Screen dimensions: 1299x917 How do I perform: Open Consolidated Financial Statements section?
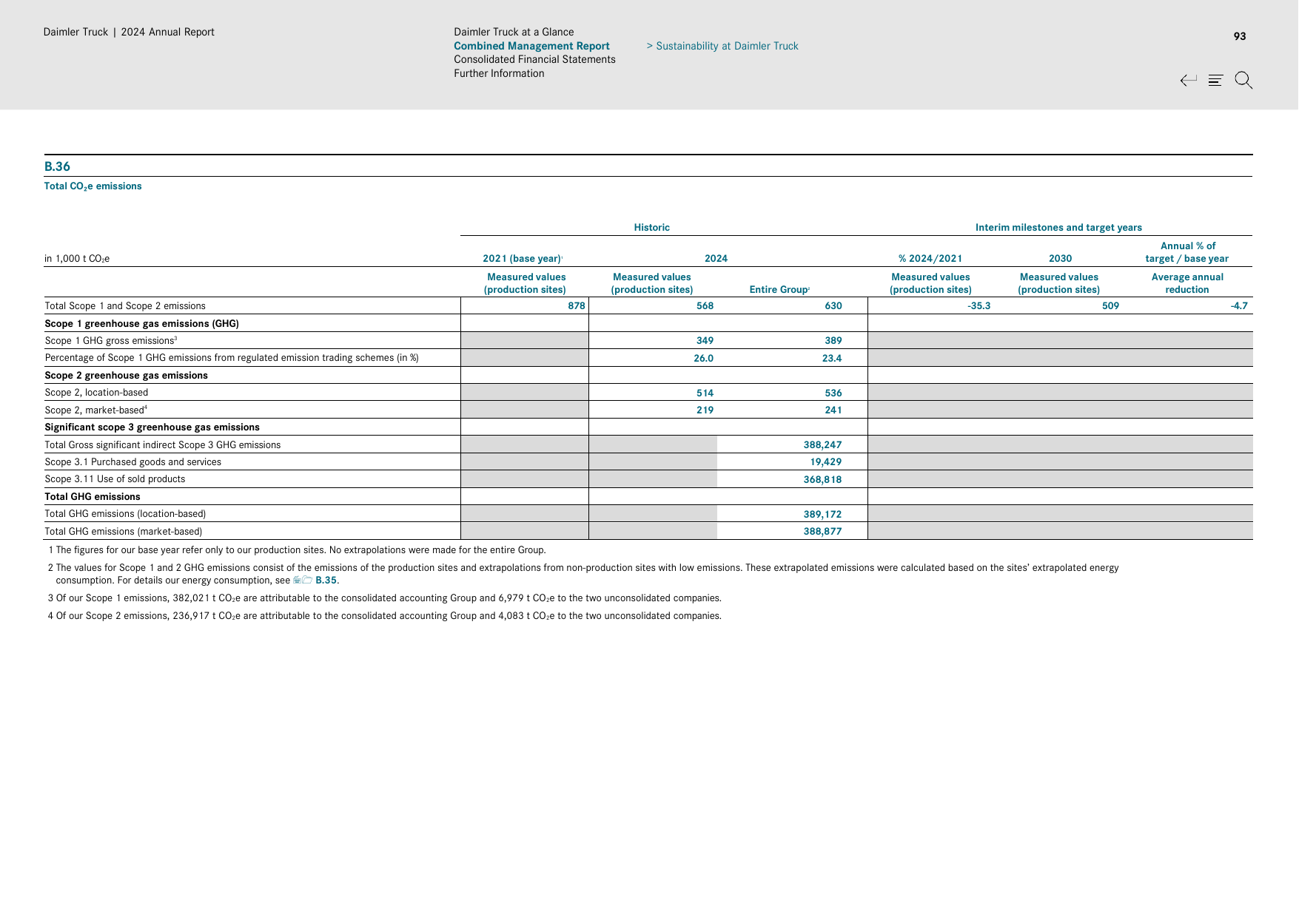[x=534, y=59]
